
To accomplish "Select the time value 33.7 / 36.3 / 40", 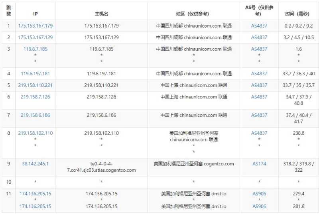I will pyautogui.click(x=298, y=74).
